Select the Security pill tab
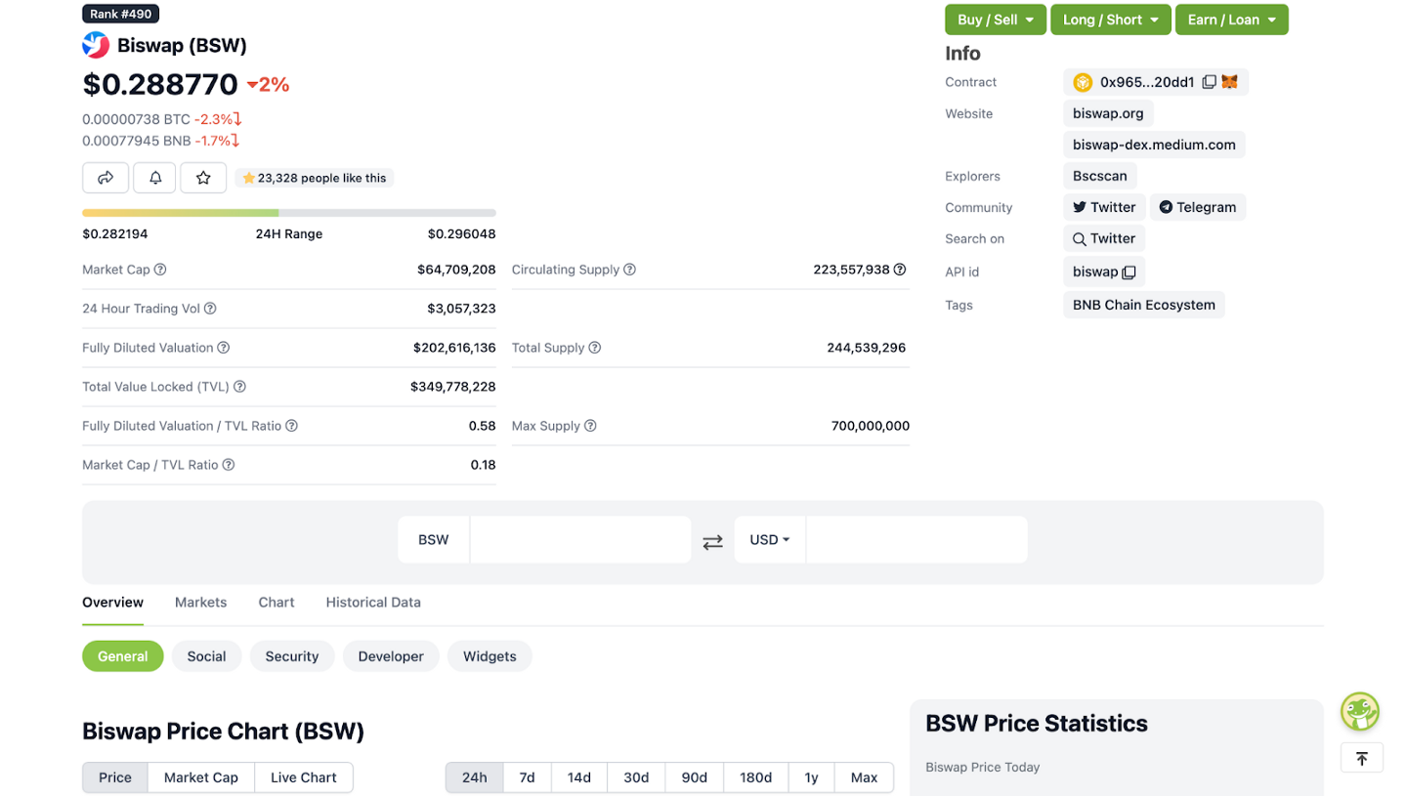The height and width of the screenshot is (796, 1407). point(292,656)
